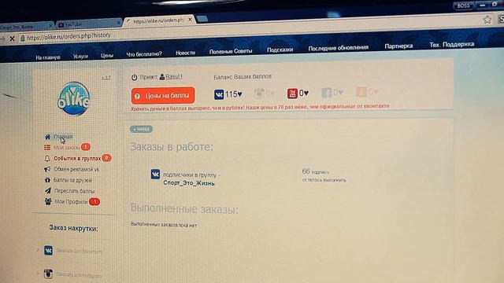The height and width of the screenshot is (283, 504).
Task: Click the red badge next to Мои Профили
Action: [x=94, y=201]
